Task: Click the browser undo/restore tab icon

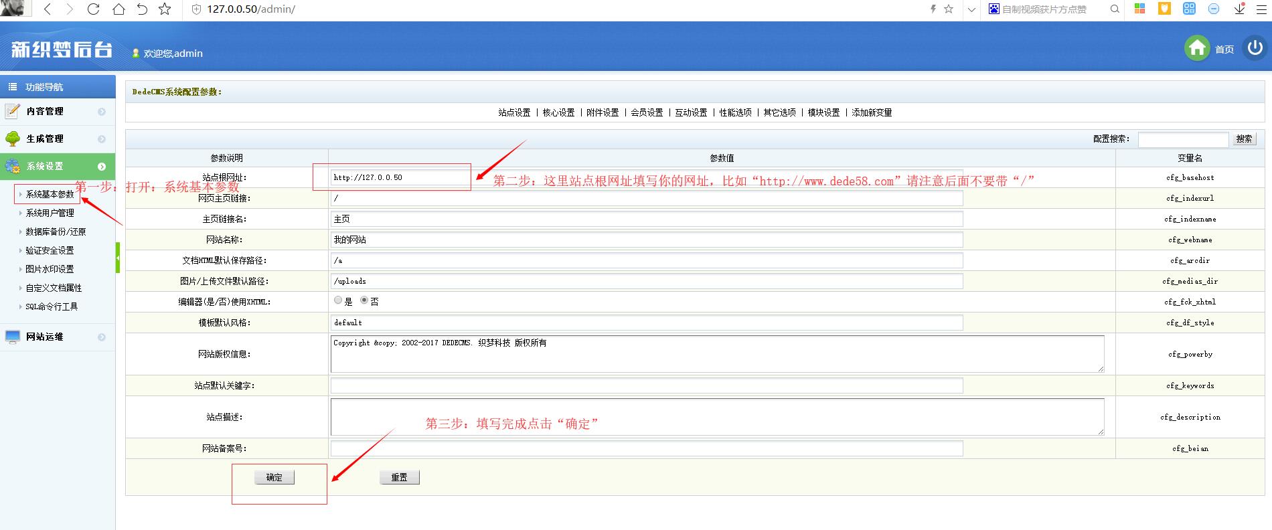Action: (142, 9)
